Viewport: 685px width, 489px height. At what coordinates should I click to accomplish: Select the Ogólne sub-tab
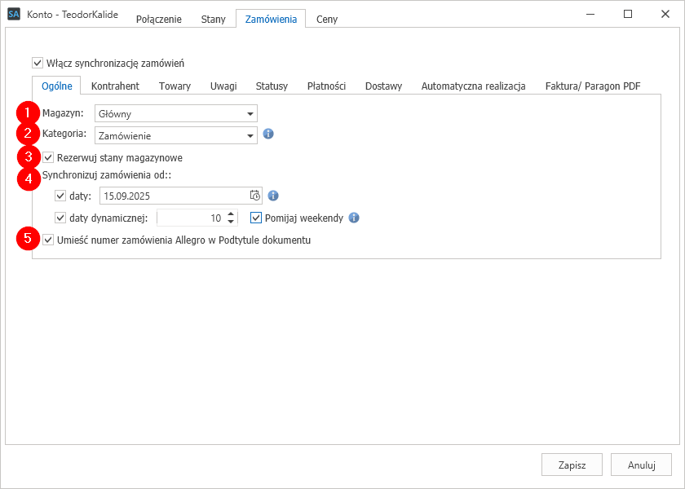(x=57, y=86)
